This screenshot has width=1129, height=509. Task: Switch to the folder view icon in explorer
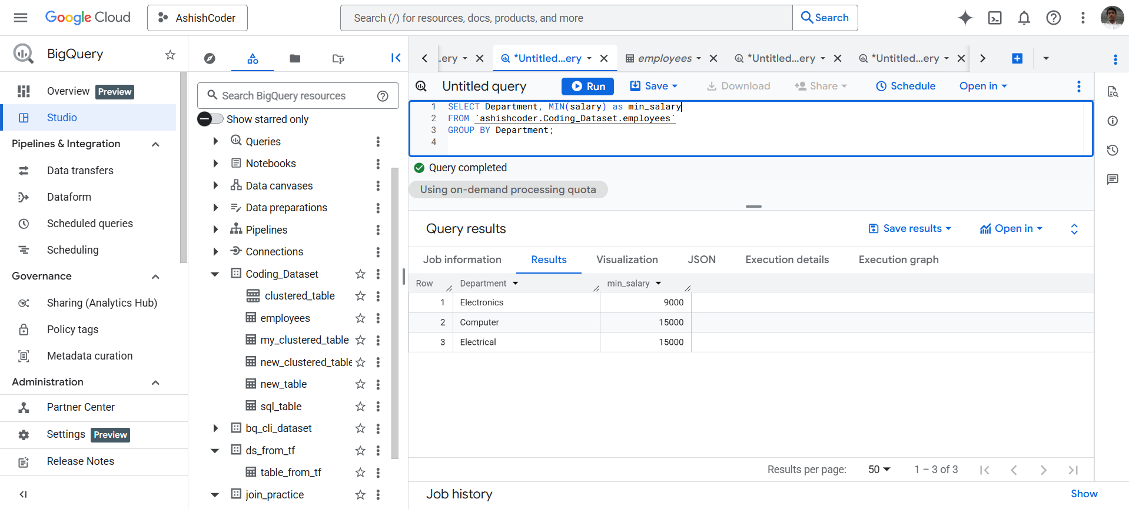pyautogui.click(x=295, y=58)
